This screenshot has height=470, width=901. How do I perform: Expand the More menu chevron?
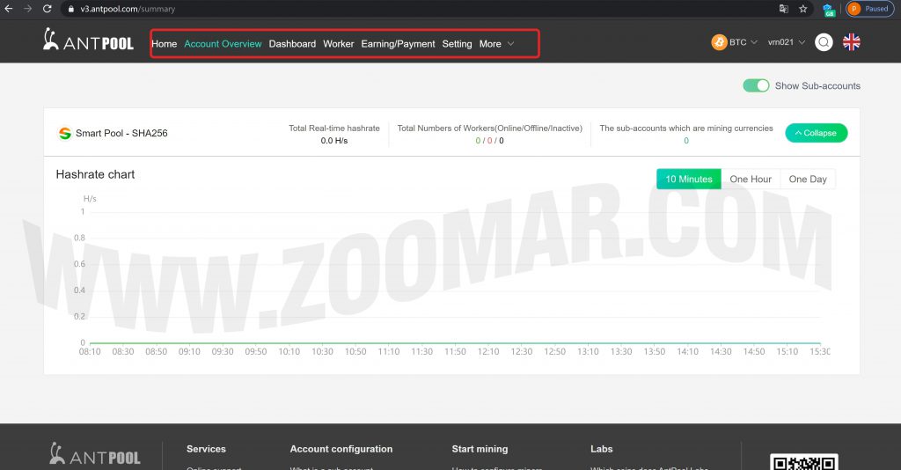(510, 44)
